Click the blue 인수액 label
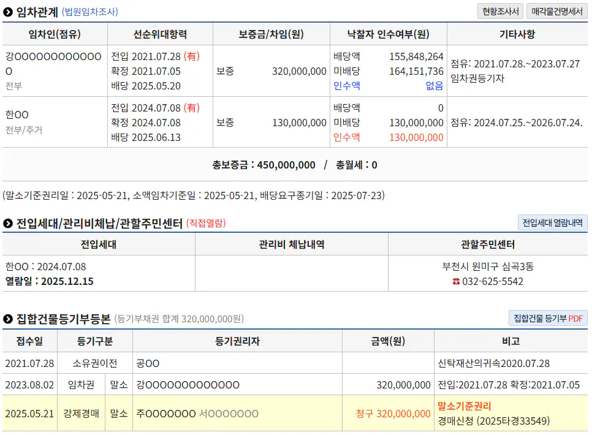The height and width of the screenshot is (435, 592). (x=347, y=86)
